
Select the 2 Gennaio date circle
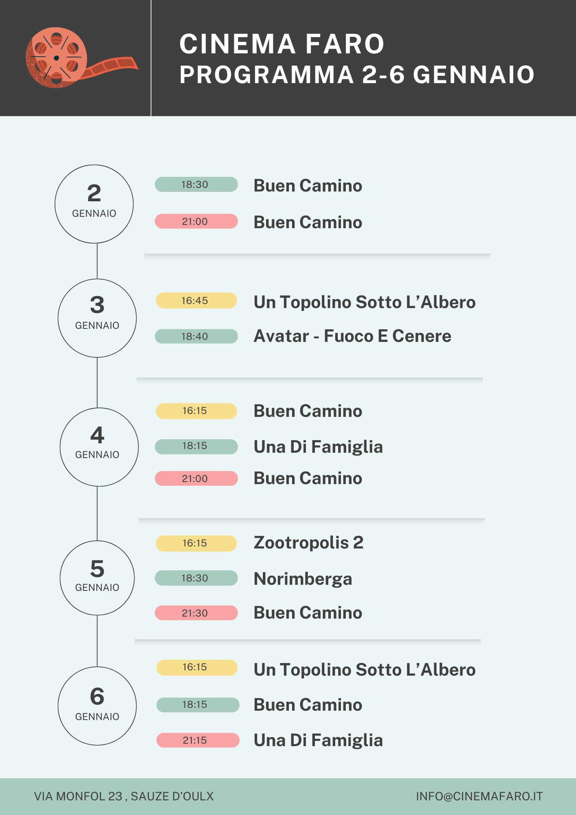94,204
